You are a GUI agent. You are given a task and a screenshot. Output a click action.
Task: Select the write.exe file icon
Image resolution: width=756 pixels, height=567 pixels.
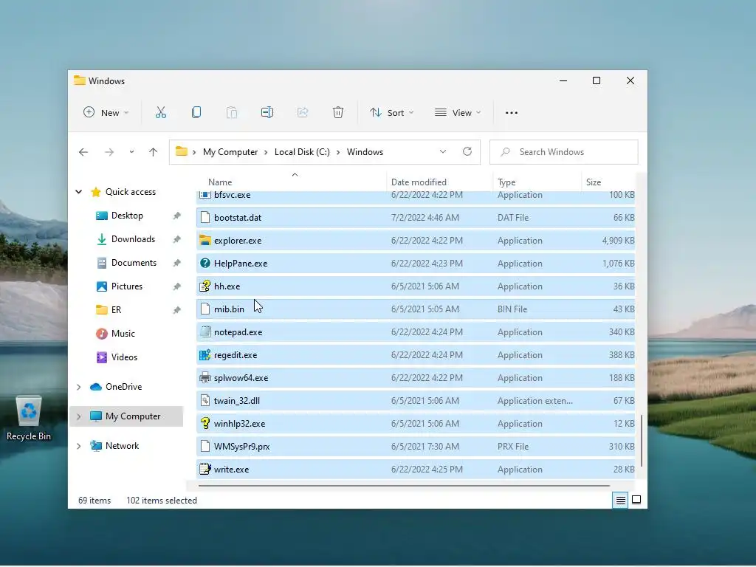click(205, 469)
